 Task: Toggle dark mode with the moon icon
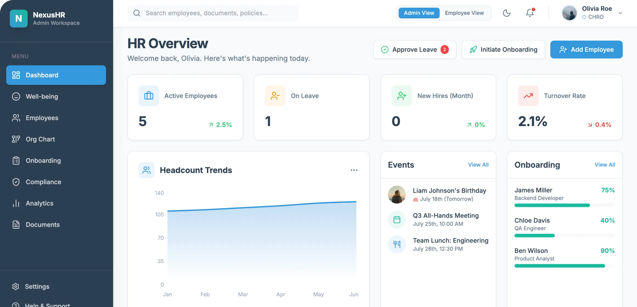(507, 13)
